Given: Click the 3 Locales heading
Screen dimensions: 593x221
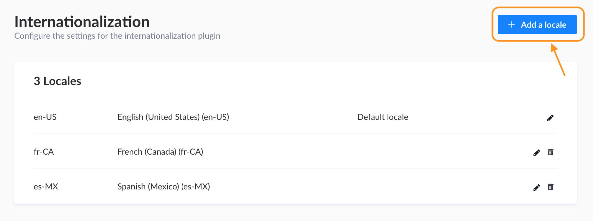Looking at the screenshot, I should click(57, 81).
